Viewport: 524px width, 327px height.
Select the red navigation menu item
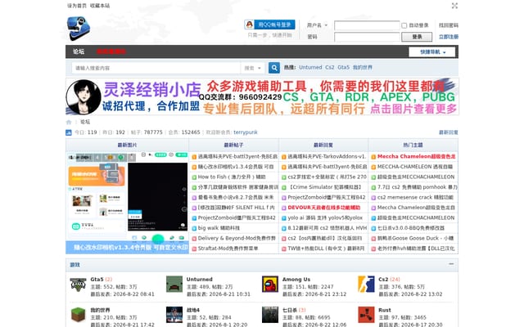(x=111, y=52)
